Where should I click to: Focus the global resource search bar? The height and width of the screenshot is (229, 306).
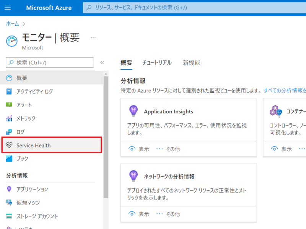[x=194, y=8]
